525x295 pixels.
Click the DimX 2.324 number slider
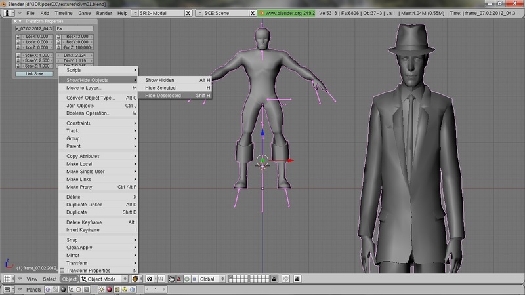(x=75, y=55)
